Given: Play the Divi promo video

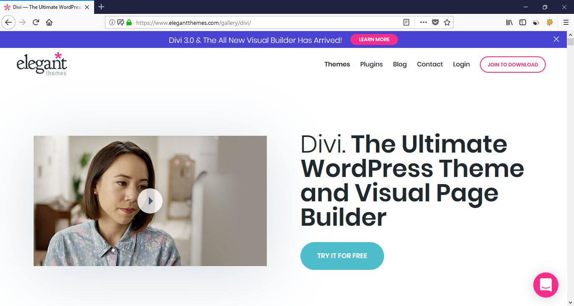Looking at the screenshot, I should click(150, 201).
